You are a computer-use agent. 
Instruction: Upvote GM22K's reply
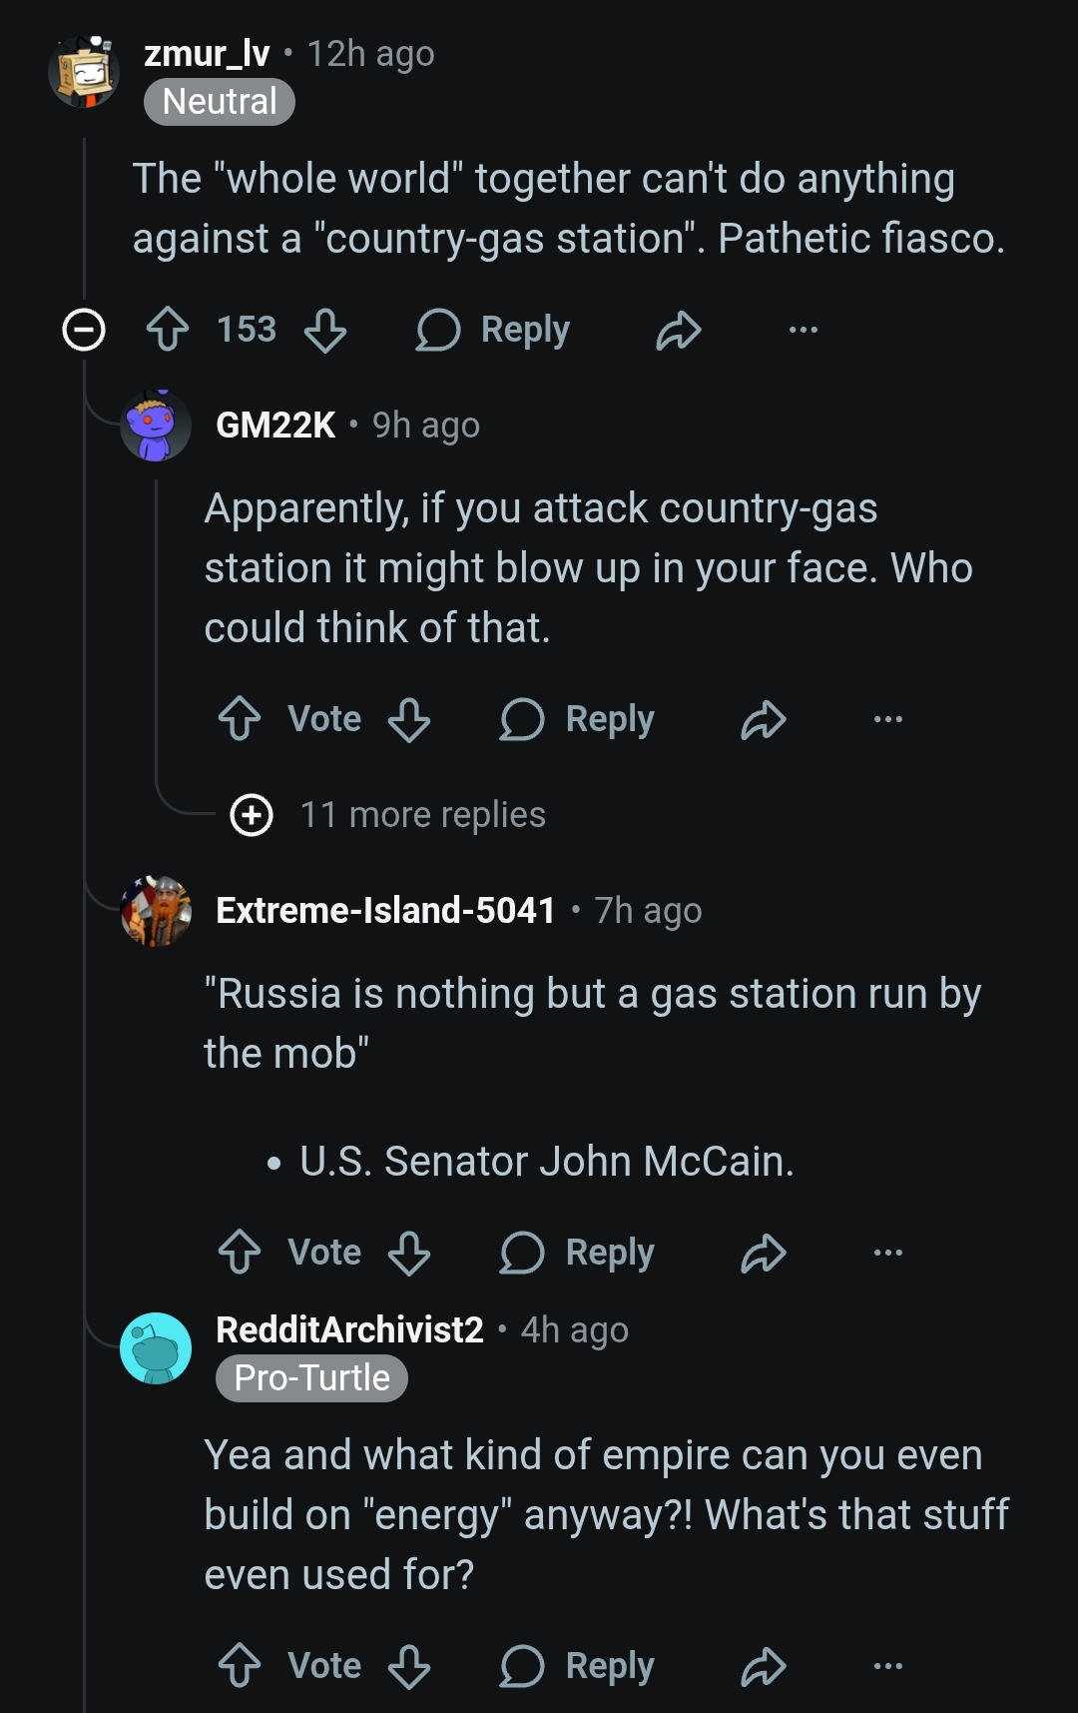[x=240, y=719]
